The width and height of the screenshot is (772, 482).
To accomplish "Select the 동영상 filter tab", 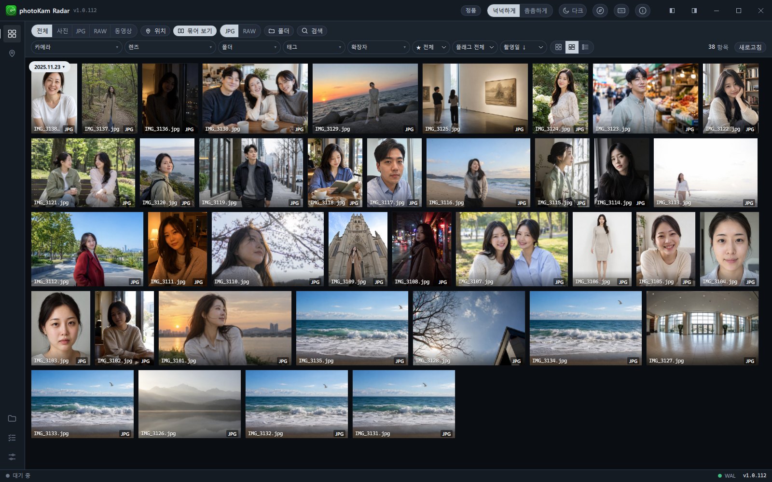I will point(123,31).
